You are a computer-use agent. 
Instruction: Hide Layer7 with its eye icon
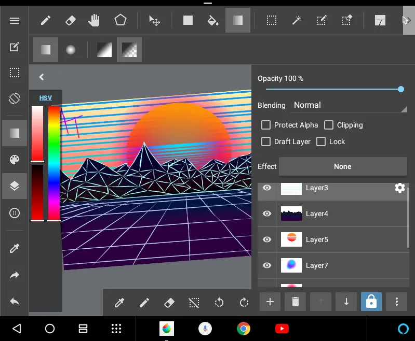pos(267,265)
